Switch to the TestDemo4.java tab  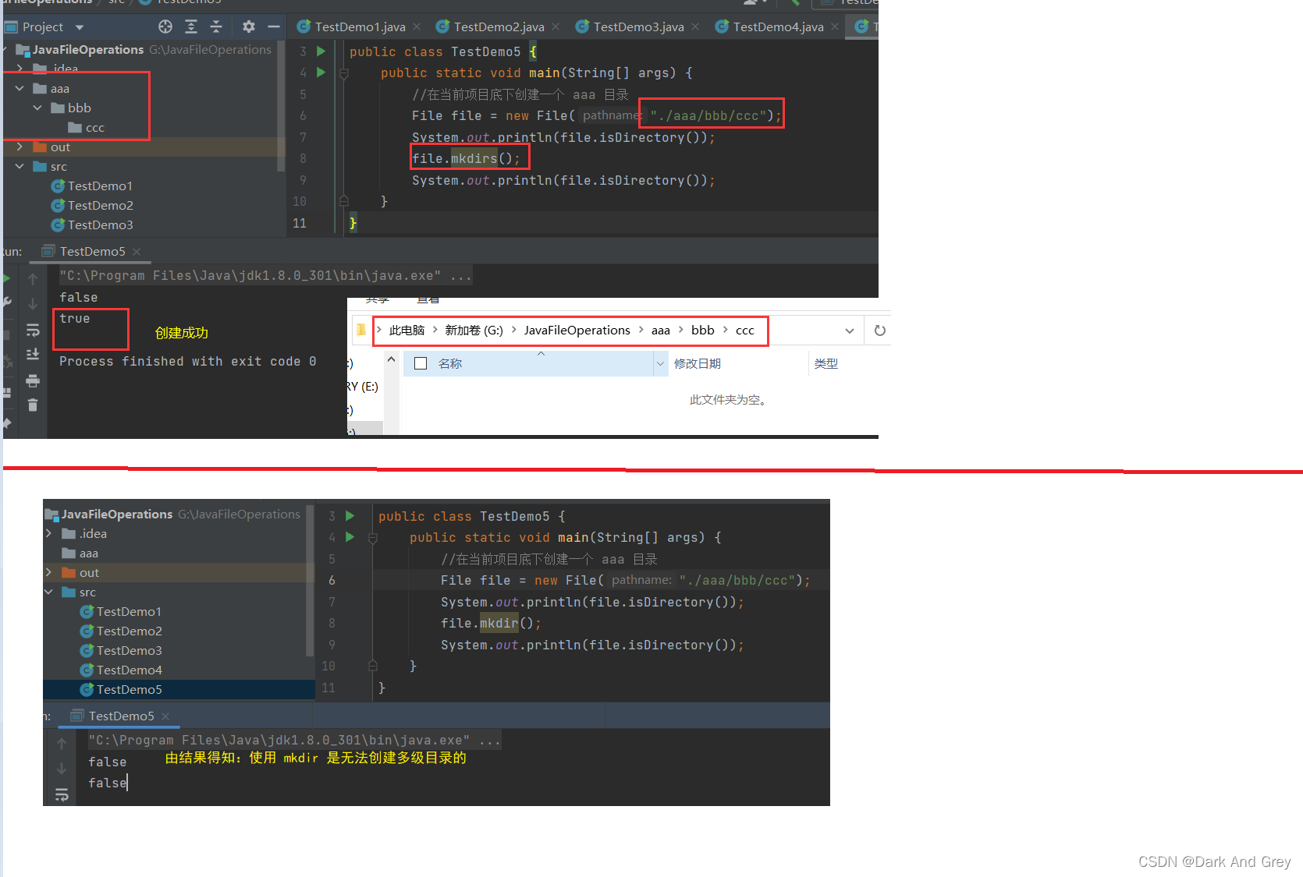778,27
